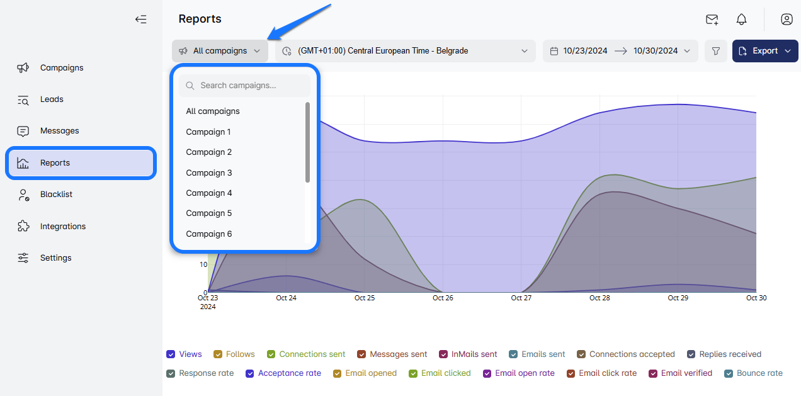This screenshot has height=396, width=801.
Task: Click the Campaigns megaphone icon in sidebar
Action: tap(23, 67)
